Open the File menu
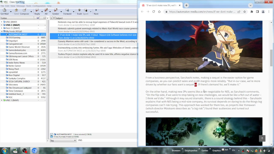This screenshot has width=274, height=154. tap(2, 6)
